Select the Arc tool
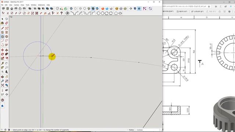Image resolution: width=235 pixels, height=132 pixels. click(3, 41)
